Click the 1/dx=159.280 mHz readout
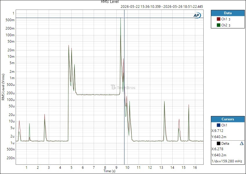Viewport: 246px width, 174px height. (x=227, y=161)
